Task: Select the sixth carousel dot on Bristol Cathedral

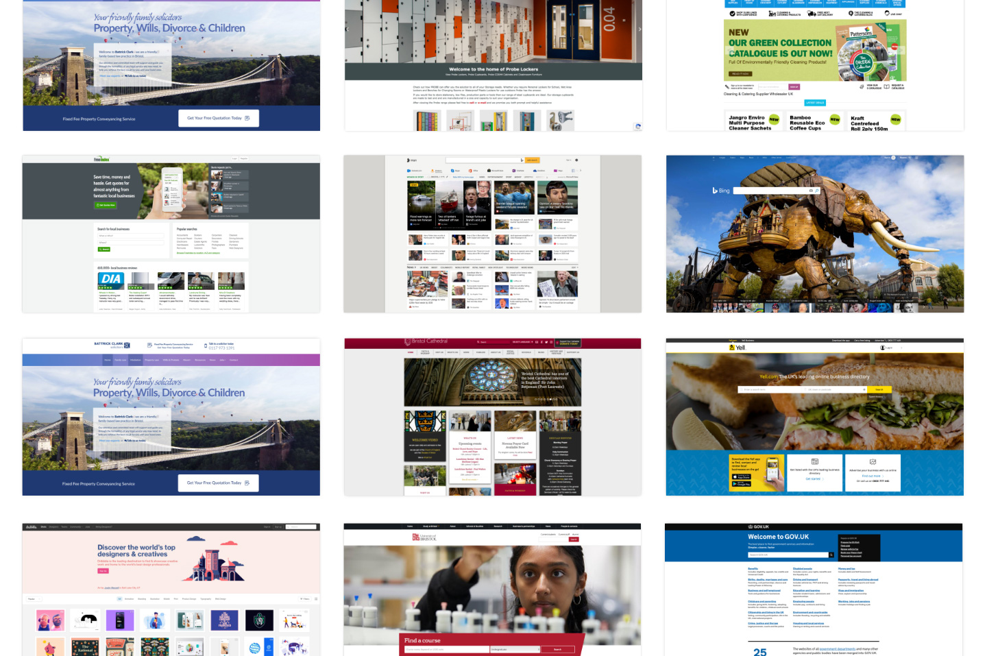Action: click(550, 400)
